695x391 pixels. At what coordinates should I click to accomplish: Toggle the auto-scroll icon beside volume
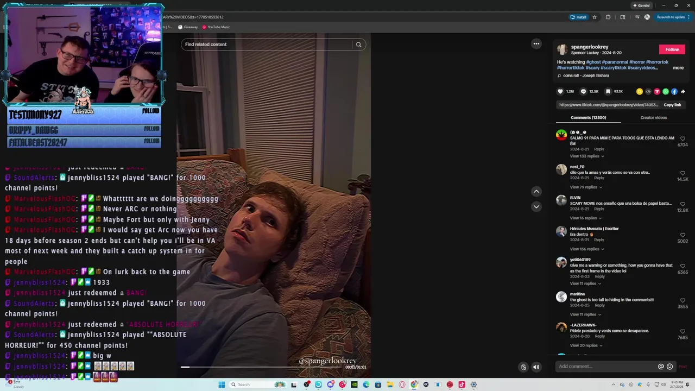tap(523, 367)
